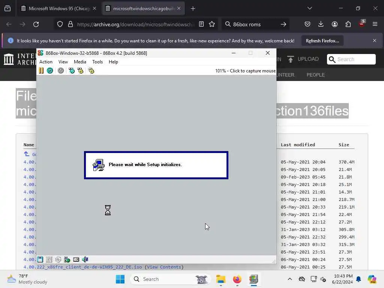The height and width of the screenshot is (288, 384).
Task: Open Firefox application hamburger menu
Action: coord(375,24)
